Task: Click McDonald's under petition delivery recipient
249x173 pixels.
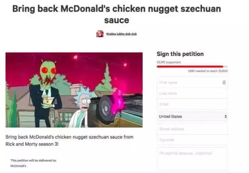Action: 18,166
